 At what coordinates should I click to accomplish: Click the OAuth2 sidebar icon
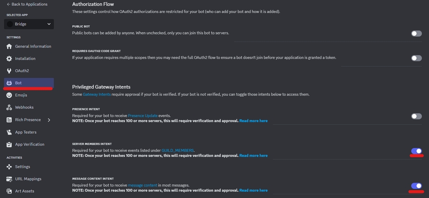tap(9, 71)
